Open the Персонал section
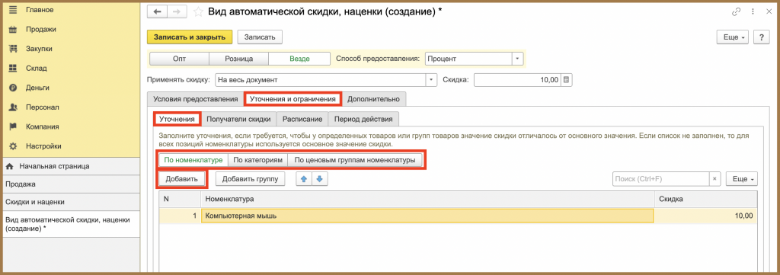Image resolution: width=780 pixels, height=275 pixels. [x=43, y=107]
